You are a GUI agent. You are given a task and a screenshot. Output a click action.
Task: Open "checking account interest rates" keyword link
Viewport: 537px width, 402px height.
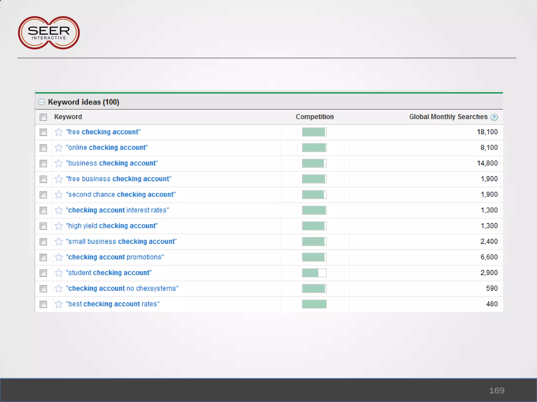point(117,210)
